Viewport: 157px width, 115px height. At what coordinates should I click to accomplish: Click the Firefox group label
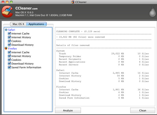12,49
